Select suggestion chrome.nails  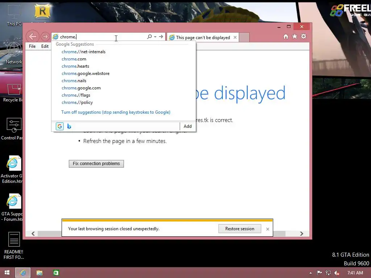click(124, 81)
